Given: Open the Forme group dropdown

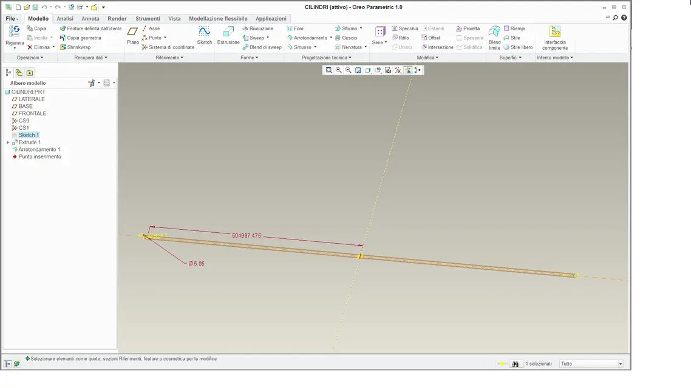Looking at the screenshot, I should [250, 58].
